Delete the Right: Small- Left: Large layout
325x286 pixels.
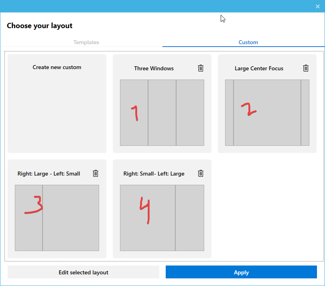pos(201,173)
